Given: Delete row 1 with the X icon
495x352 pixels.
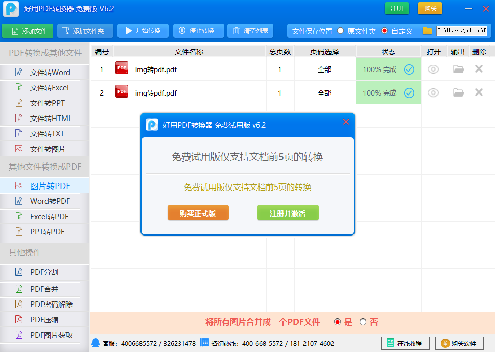Looking at the screenshot, I should 479,68.
